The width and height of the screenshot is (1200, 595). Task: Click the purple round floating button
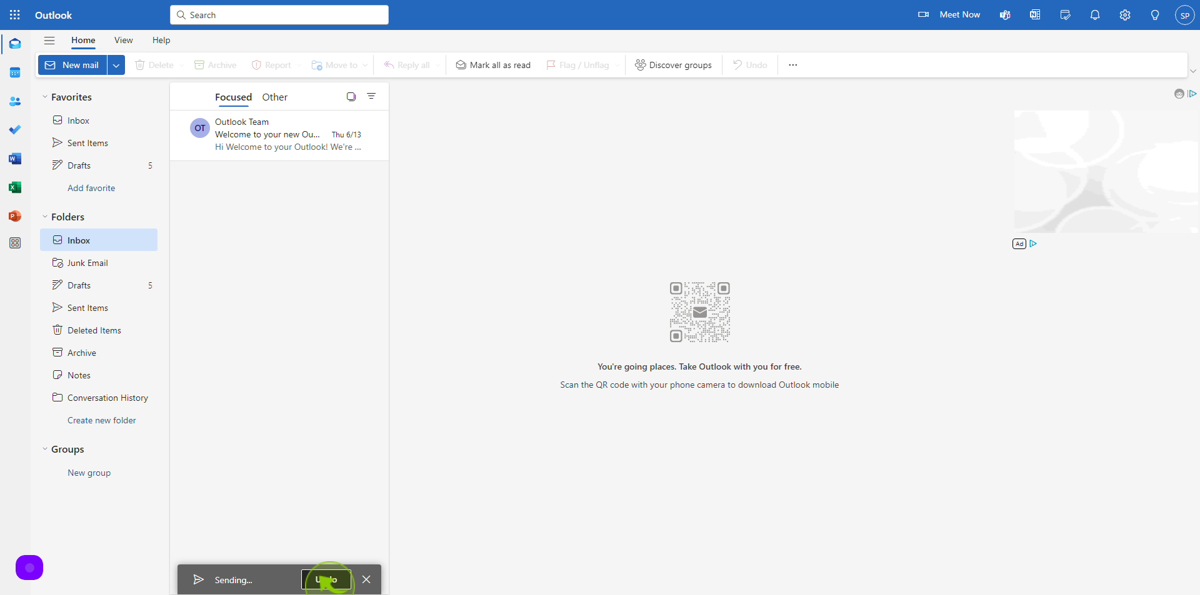tap(29, 568)
